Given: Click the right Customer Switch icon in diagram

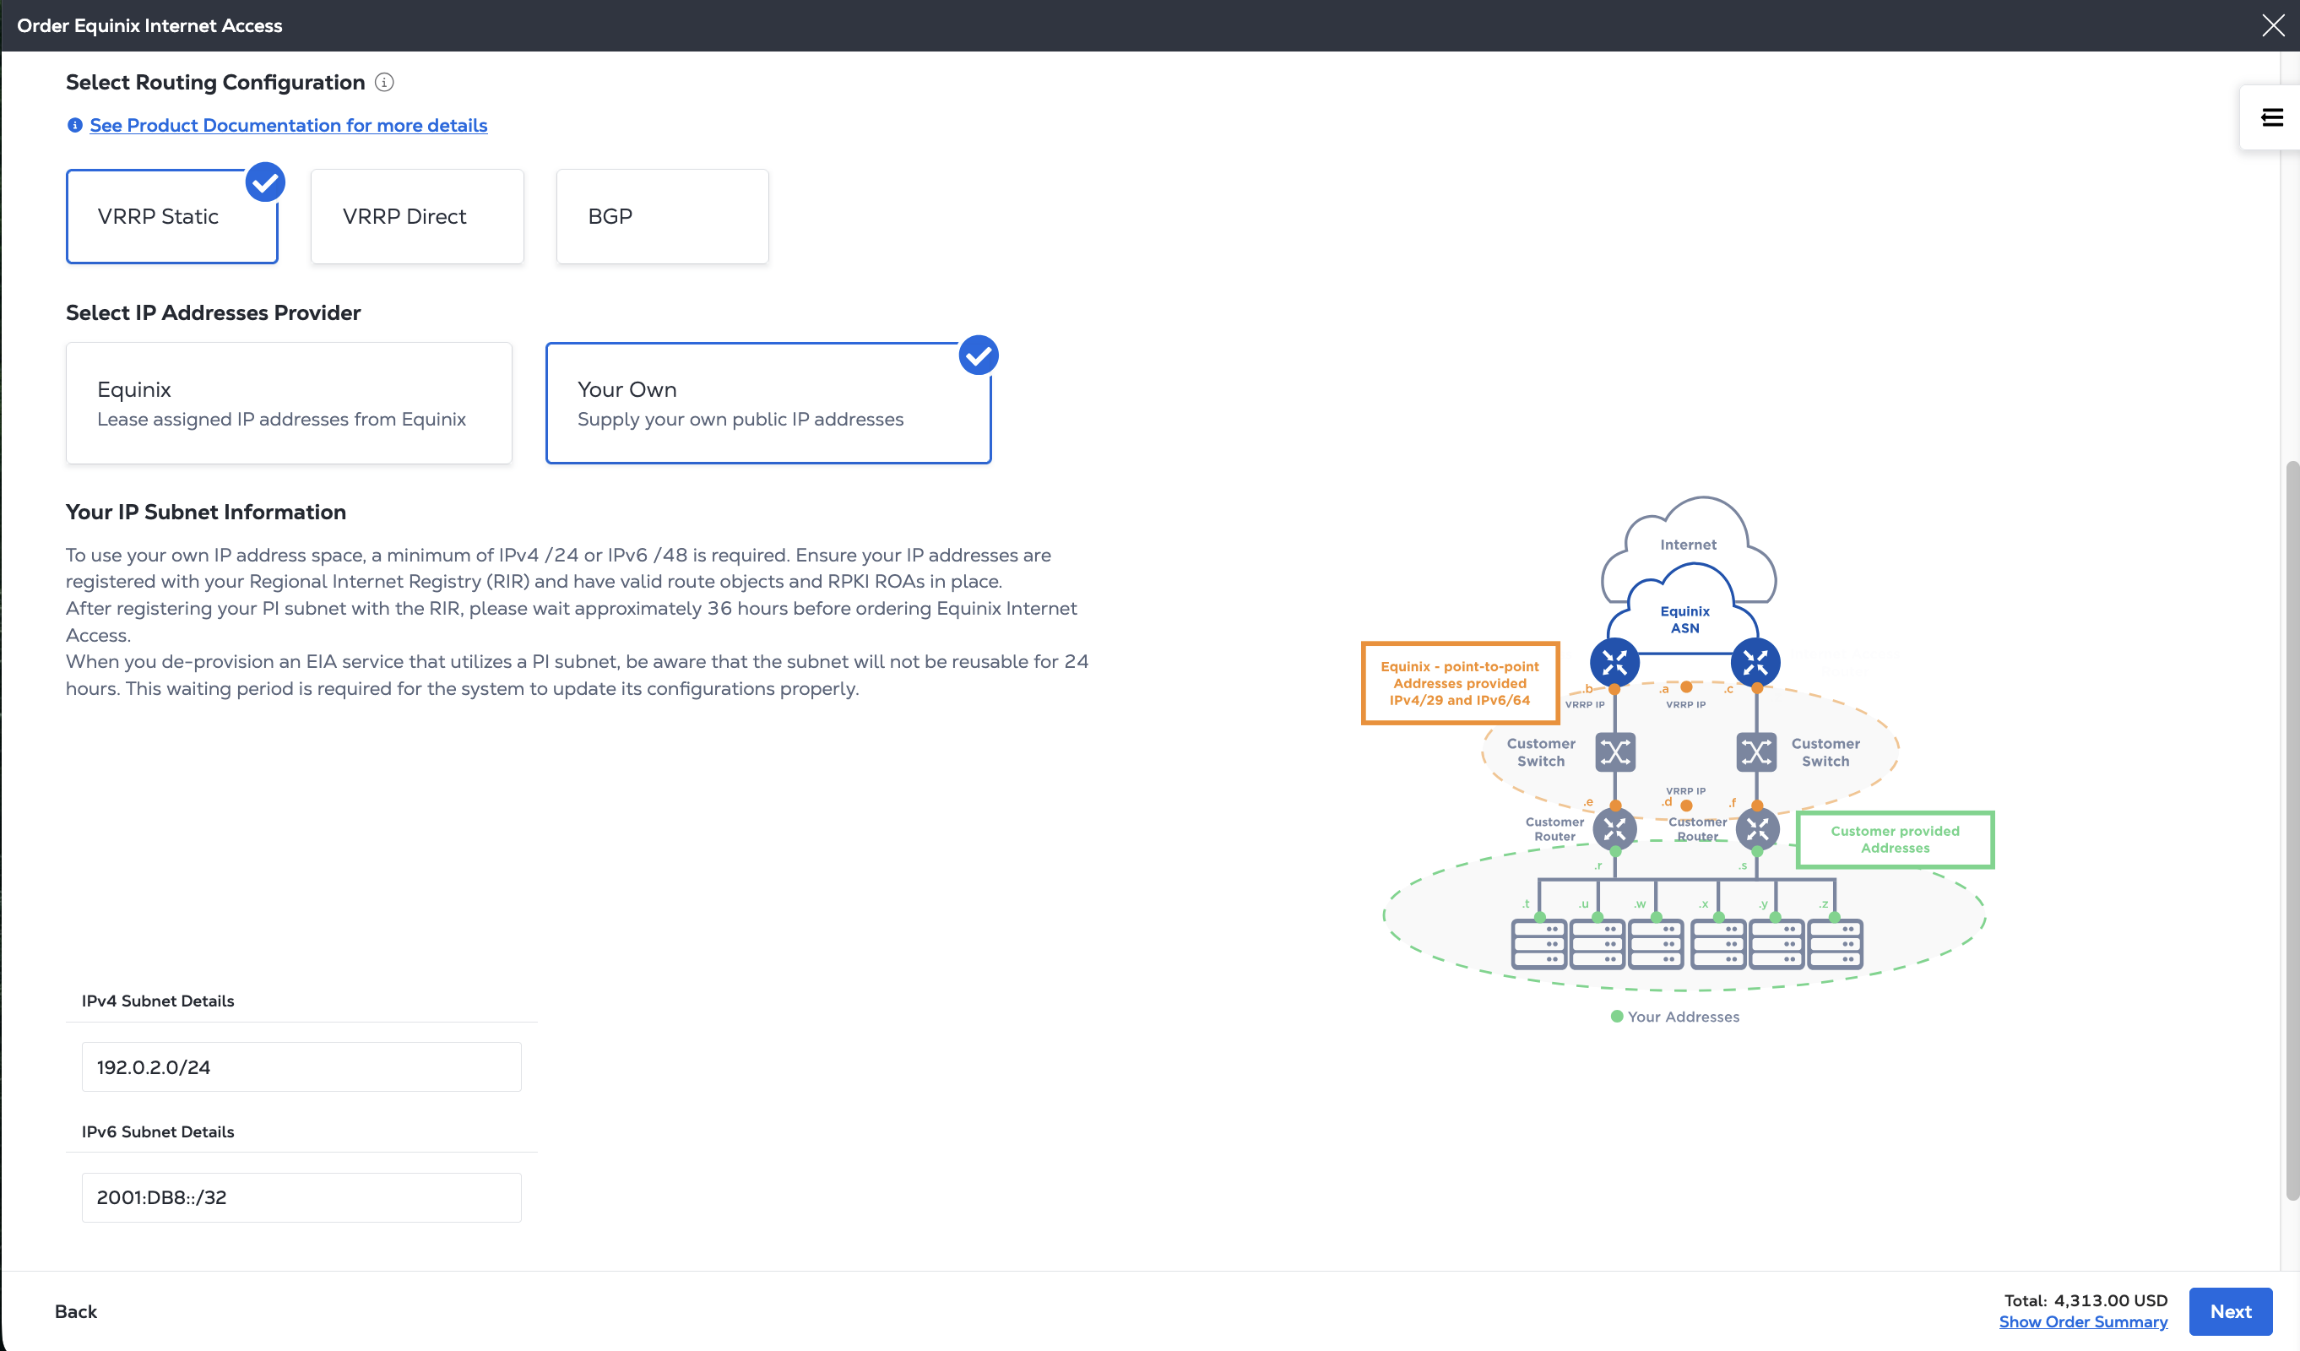Looking at the screenshot, I should (1756, 752).
